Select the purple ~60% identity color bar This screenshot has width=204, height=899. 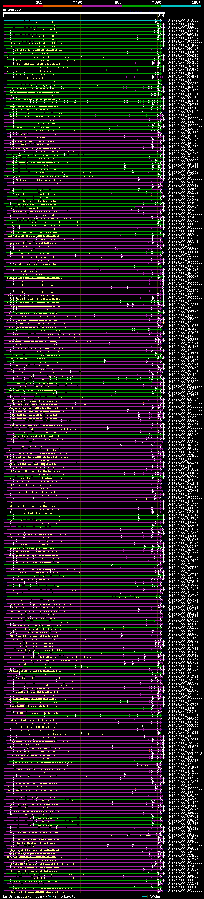point(102,6)
